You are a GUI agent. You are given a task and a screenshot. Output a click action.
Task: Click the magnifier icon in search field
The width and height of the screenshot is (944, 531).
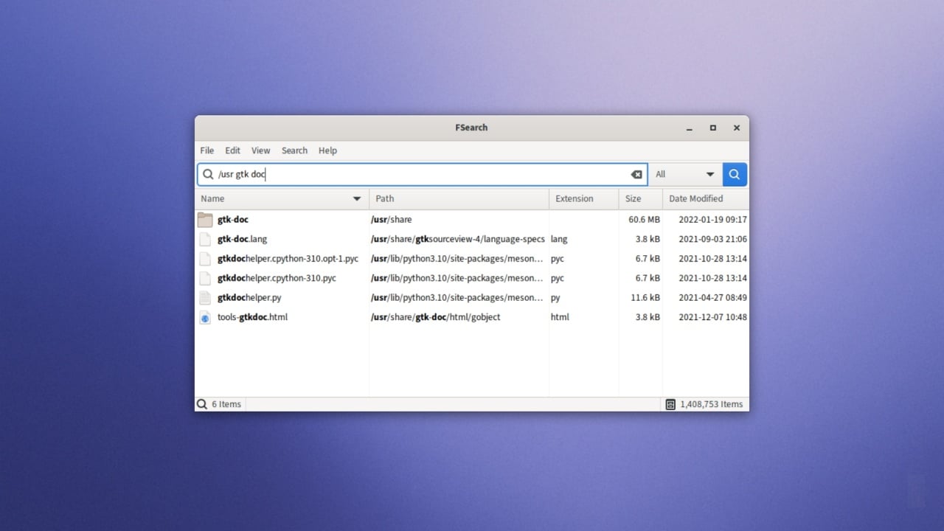[x=208, y=175]
